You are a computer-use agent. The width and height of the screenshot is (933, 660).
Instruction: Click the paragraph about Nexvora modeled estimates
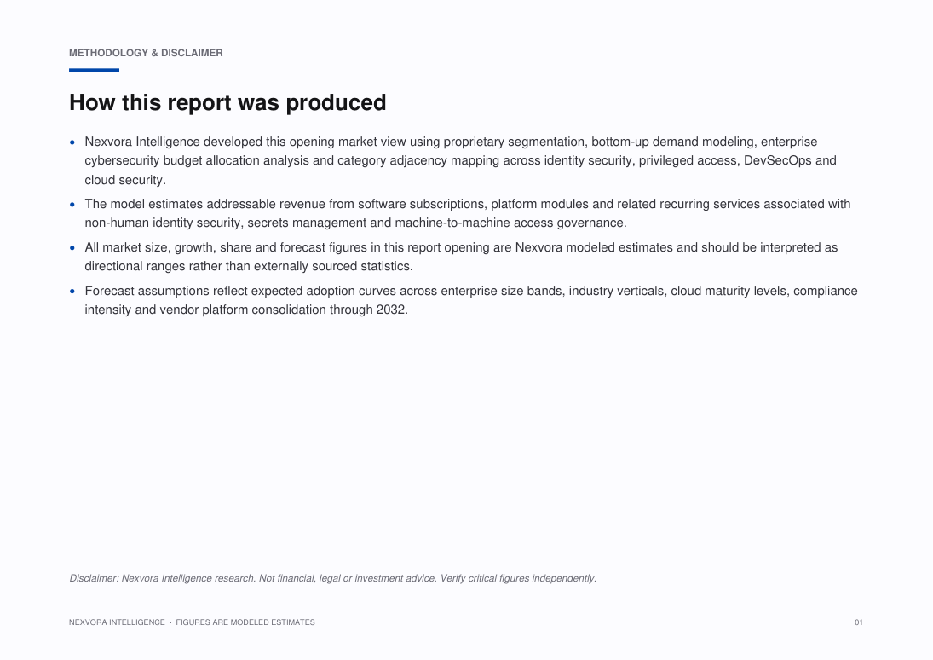[x=461, y=257]
